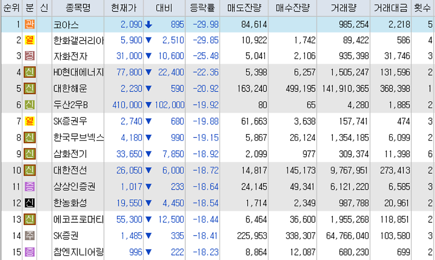Viewport: 435px width, 260px height.
Task: Select stock name SK증권우
Action: (70, 121)
